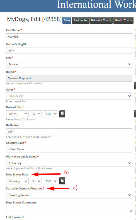This screenshot has height=220, width=136.
Task: Open Health Charts
Action: tap(123, 20)
